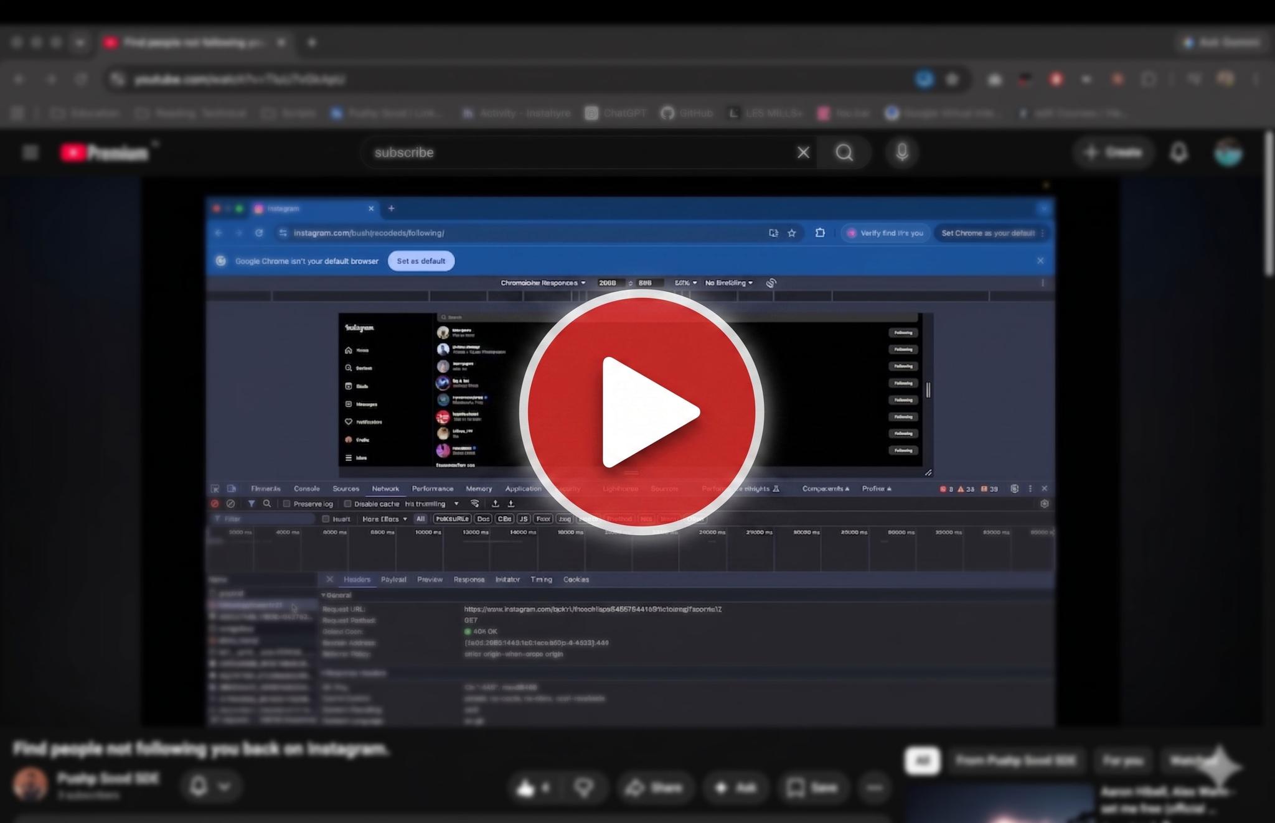This screenshot has height=823, width=1275.
Task: Open subscription notification bell dropdown
Action: [x=210, y=786]
